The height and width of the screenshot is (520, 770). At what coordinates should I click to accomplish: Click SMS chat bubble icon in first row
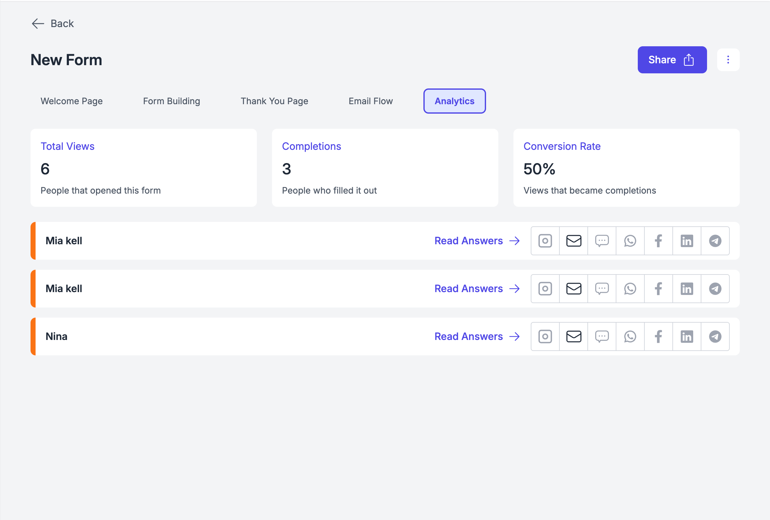602,241
